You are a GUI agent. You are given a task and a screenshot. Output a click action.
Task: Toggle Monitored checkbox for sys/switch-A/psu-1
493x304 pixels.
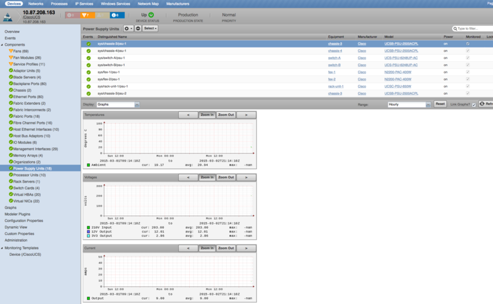[468, 58]
